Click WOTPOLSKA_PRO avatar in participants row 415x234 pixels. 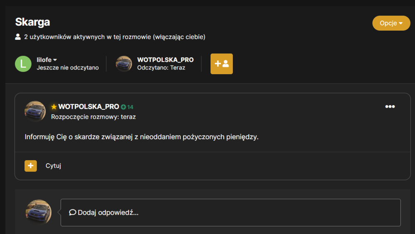tap(124, 64)
